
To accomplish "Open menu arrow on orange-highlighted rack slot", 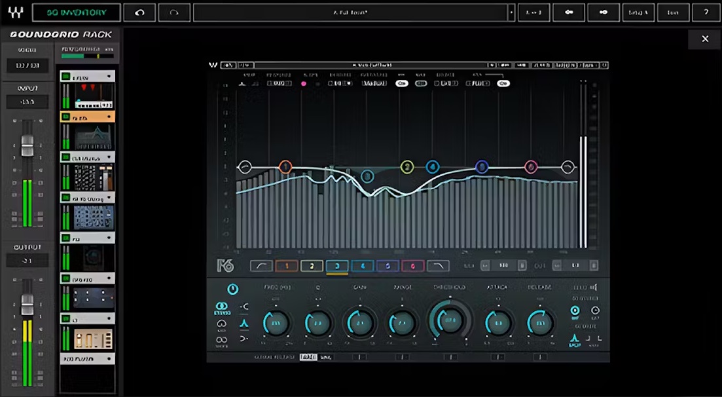I will tap(109, 117).
